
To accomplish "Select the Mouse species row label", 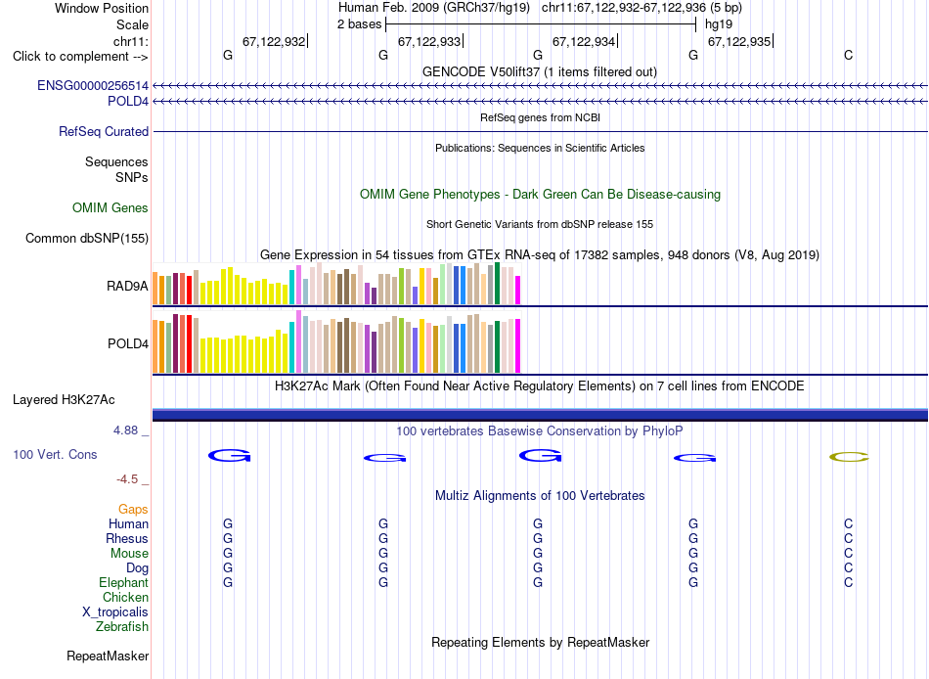I will click(x=129, y=554).
